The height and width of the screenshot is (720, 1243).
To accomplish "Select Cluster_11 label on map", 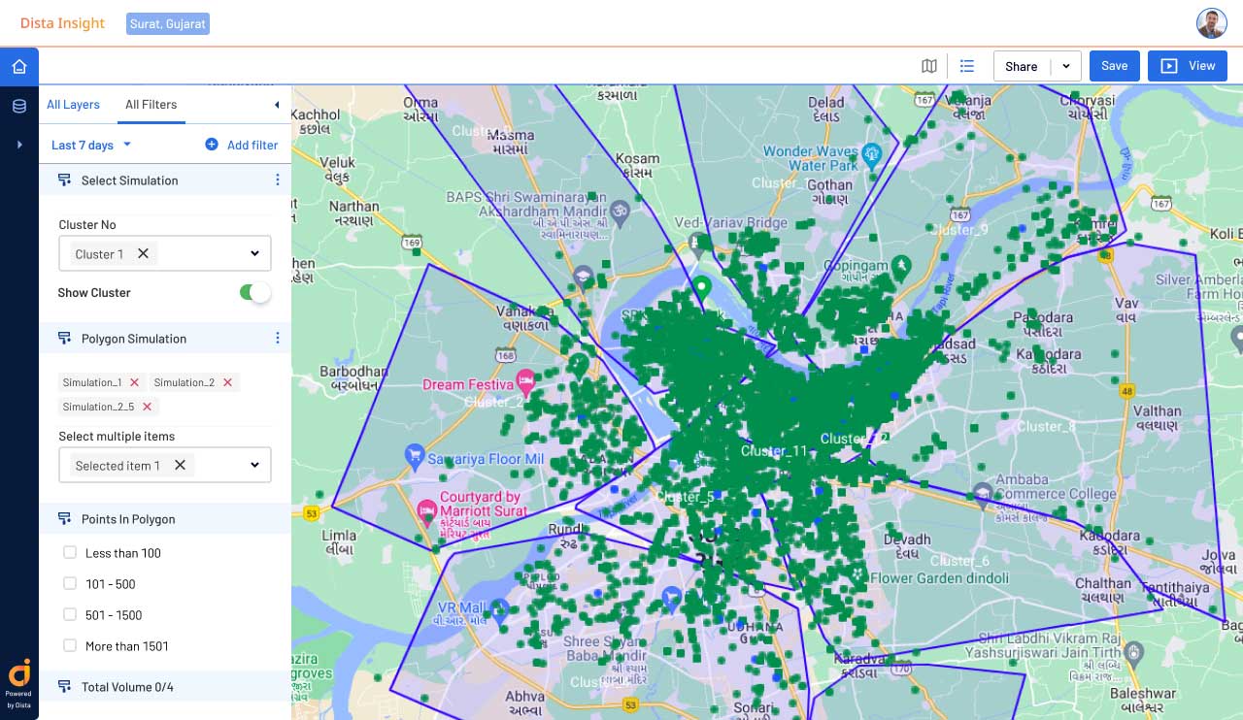I will pos(774,451).
